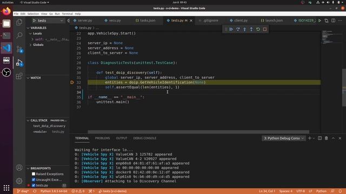The width and height of the screenshot is (346, 194).
Task: Switch to the OUTPUT panel tab
Action: [x=122, y=138]
